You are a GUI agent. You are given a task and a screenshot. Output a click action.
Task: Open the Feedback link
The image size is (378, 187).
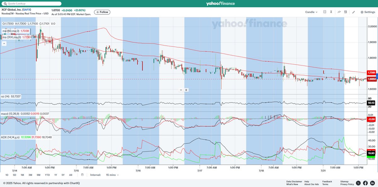(x=327, y=181)
